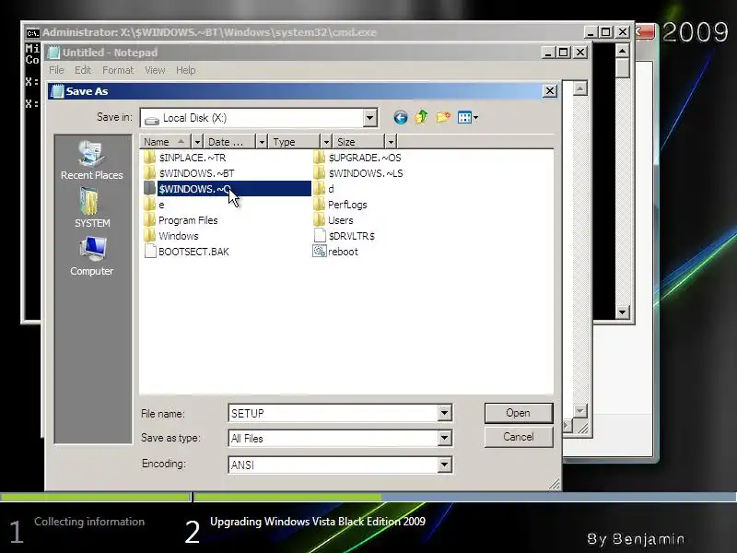Go back using the blue arrow icon

point(401,118)
